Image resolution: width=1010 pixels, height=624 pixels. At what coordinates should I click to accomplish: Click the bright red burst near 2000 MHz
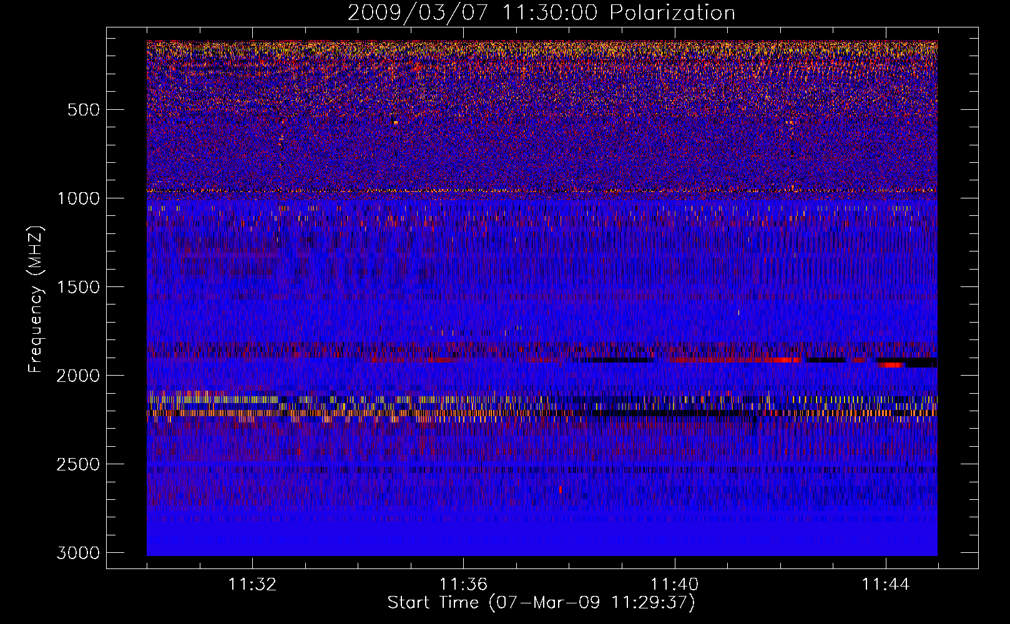pyautogui.click(x=891, y=365)
